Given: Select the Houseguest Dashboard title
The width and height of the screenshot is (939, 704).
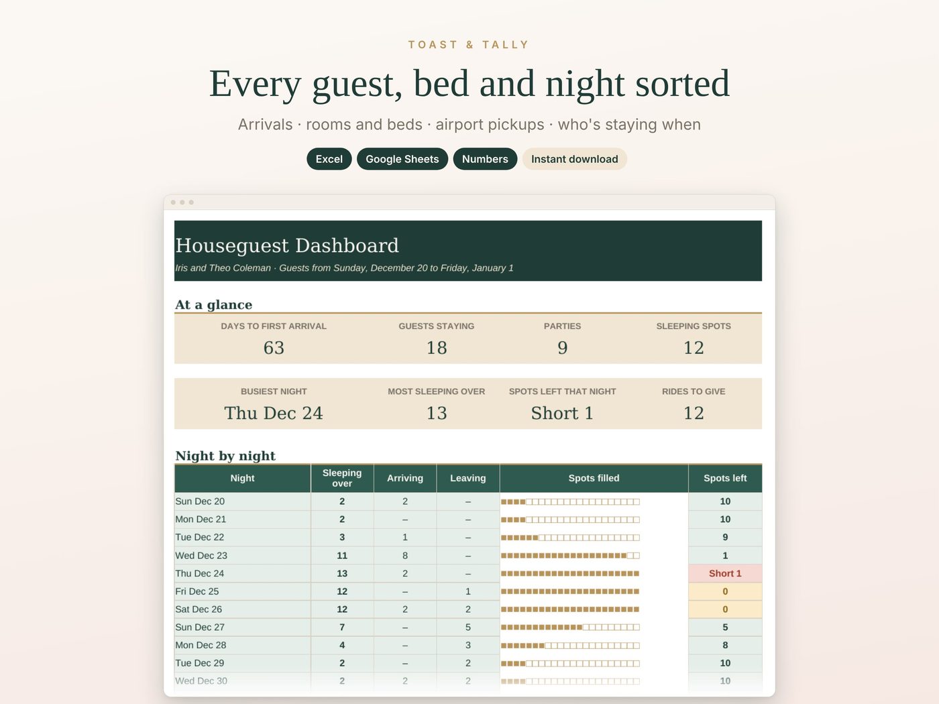Looking at the screenshot, I should 287,245.
